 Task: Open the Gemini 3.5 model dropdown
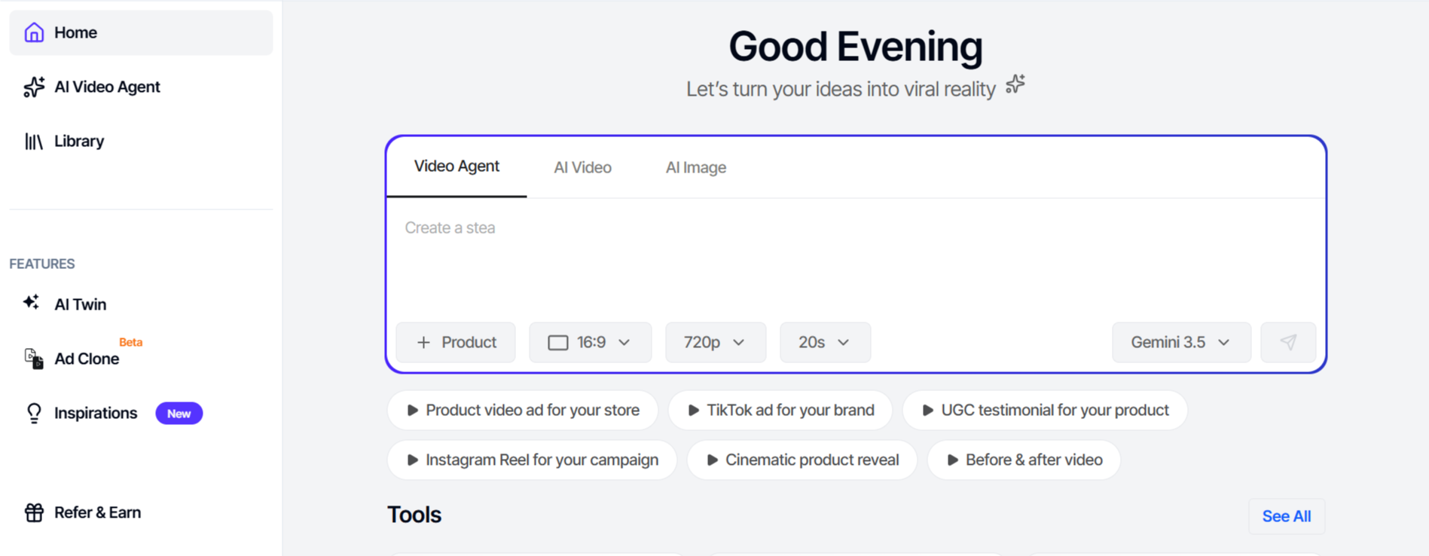pos(1181,342)
